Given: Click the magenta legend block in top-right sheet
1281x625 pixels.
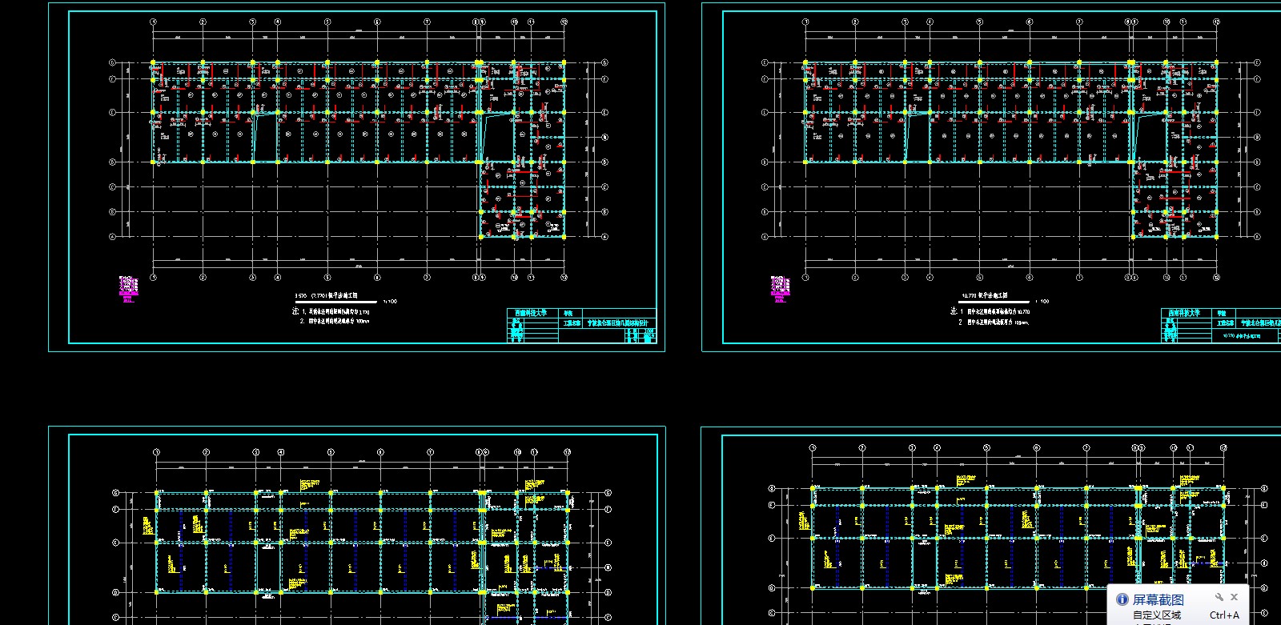Looking at the screenshot, I should tap(780, 289).
